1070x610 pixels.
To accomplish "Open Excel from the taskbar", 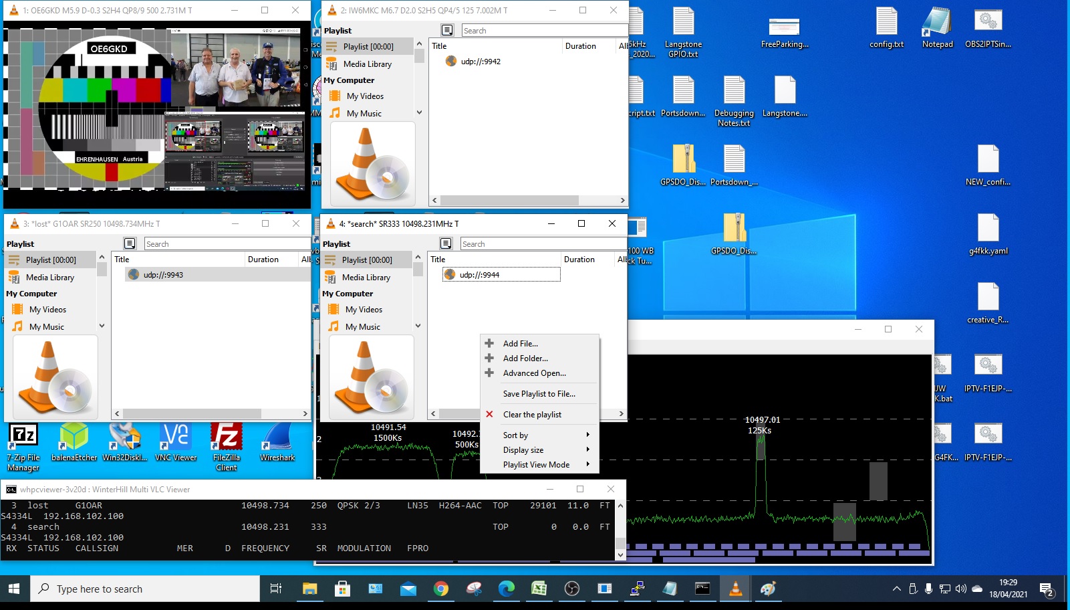I will (x=539, y=589).
